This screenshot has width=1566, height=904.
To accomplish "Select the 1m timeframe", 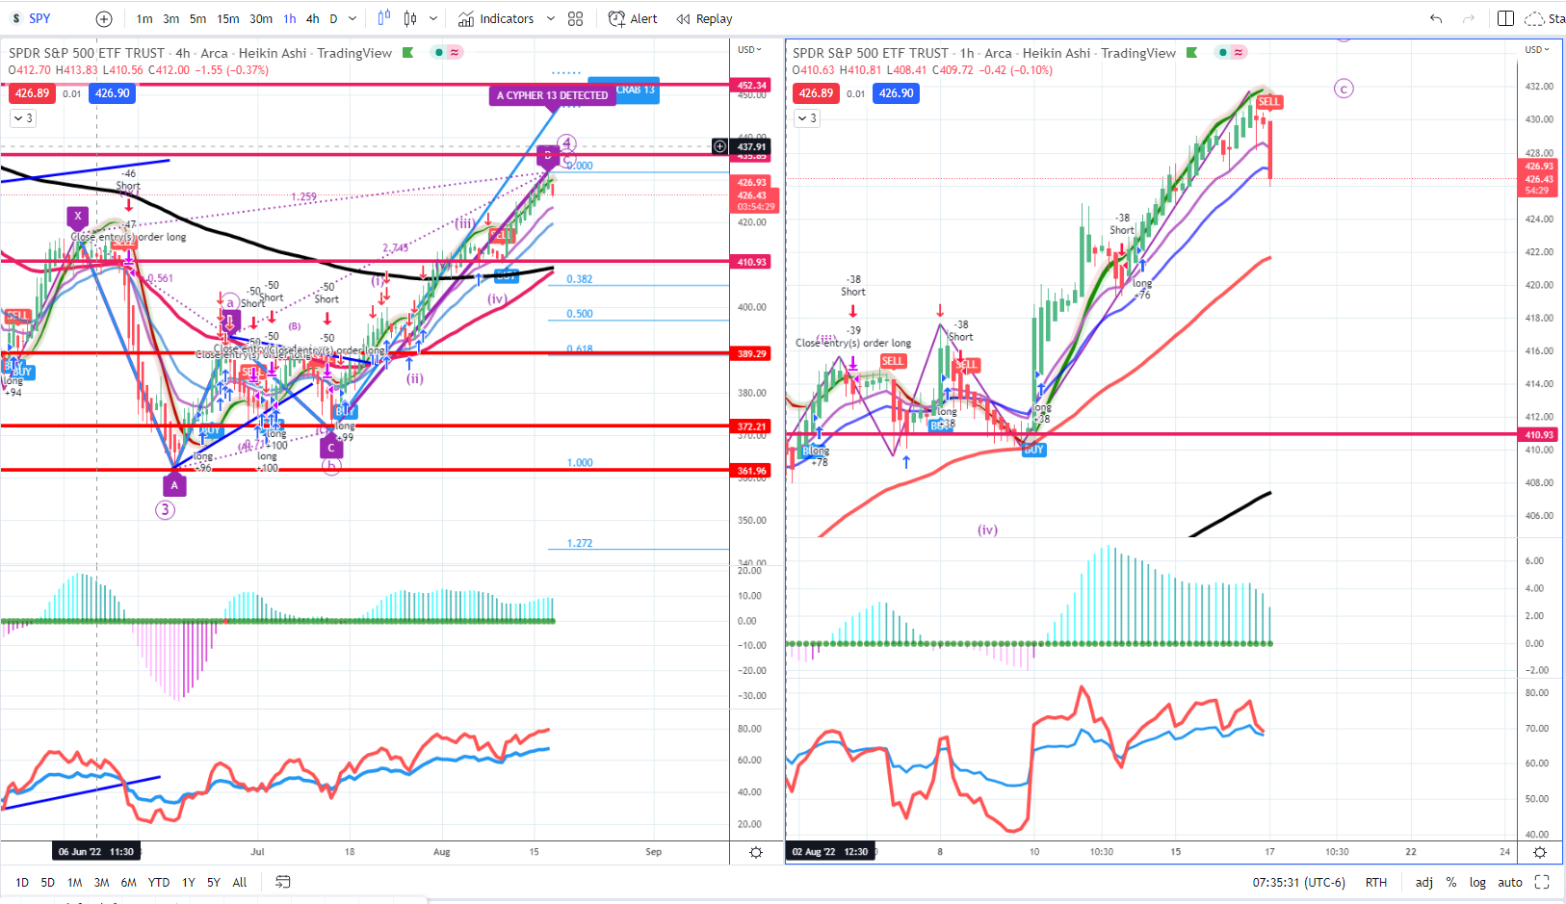I will 144,18.
